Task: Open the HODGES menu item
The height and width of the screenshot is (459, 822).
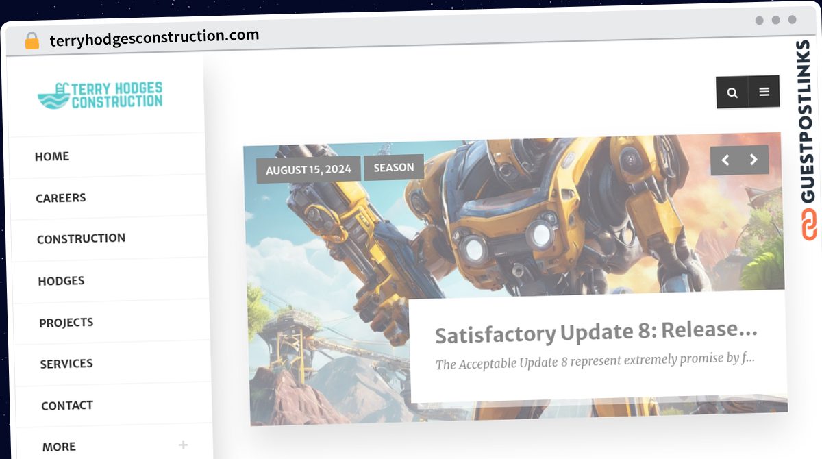Action: click(x=61, y=281)
